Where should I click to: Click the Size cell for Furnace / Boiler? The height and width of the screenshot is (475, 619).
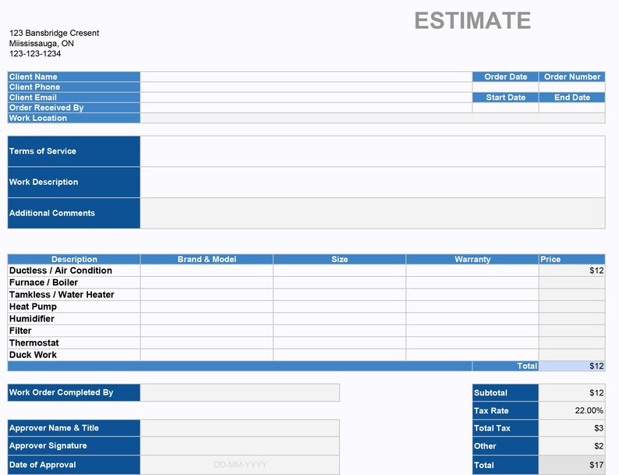(339, 282)
